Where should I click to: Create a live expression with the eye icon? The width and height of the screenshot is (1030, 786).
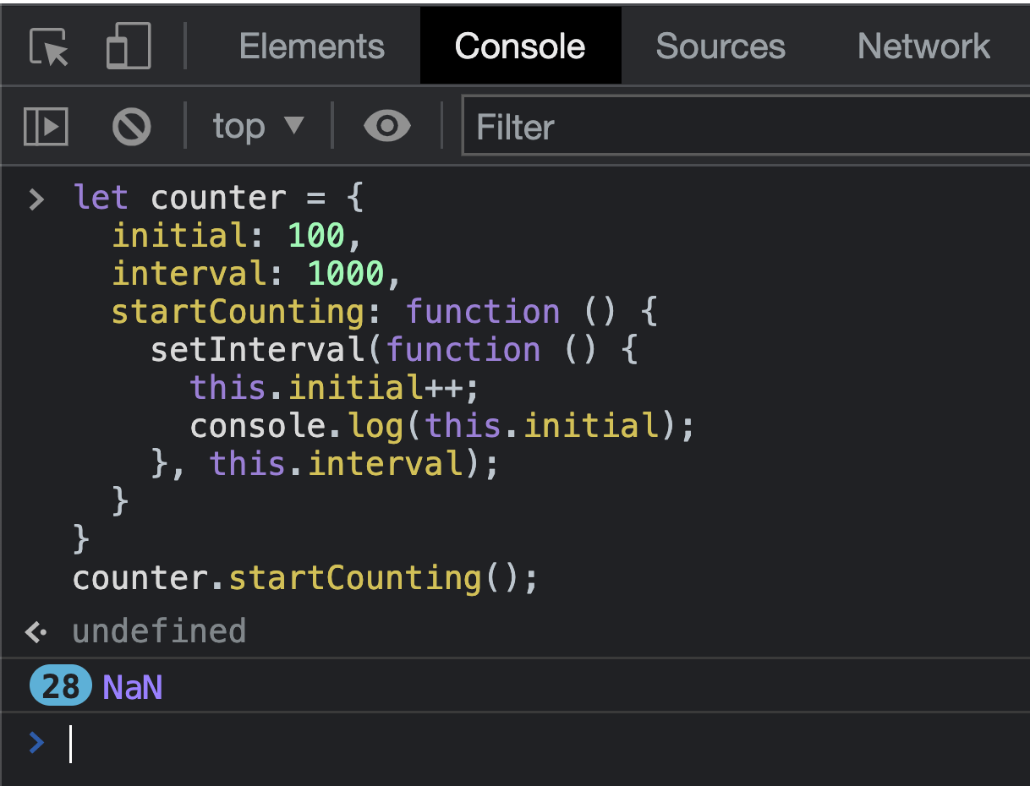tap(386, 125)
